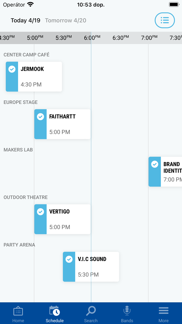The image size is (182, 324).
Task: Open the Bands microphone icon
Action: click(x=127, y=311)
